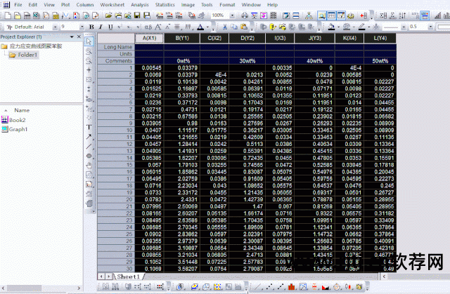This screenshot has height=294, width=450.
Task: Select column header L(Y4)
Action: click(x=380, y=38)
